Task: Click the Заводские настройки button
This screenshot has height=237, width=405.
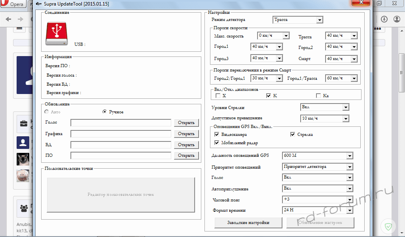Action: click(248, 223)
